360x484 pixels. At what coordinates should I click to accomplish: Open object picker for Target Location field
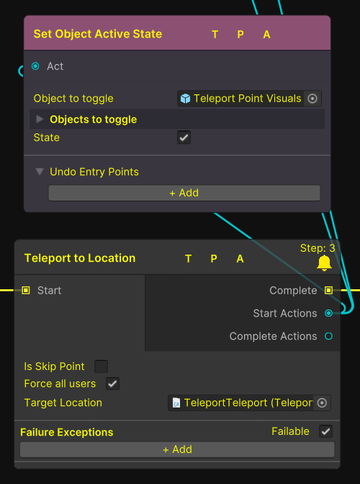322,402
